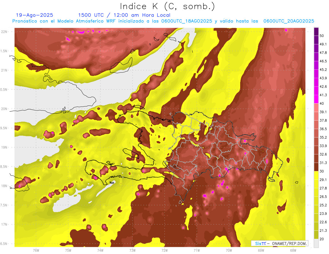
Task: Click the color bar label "37.8"
Action: [x=323, y=121]
